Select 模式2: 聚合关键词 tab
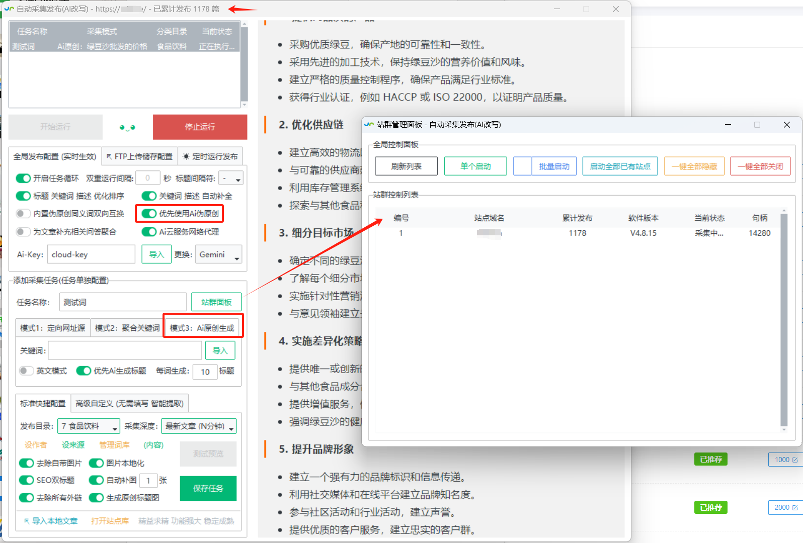 [127, 328]
